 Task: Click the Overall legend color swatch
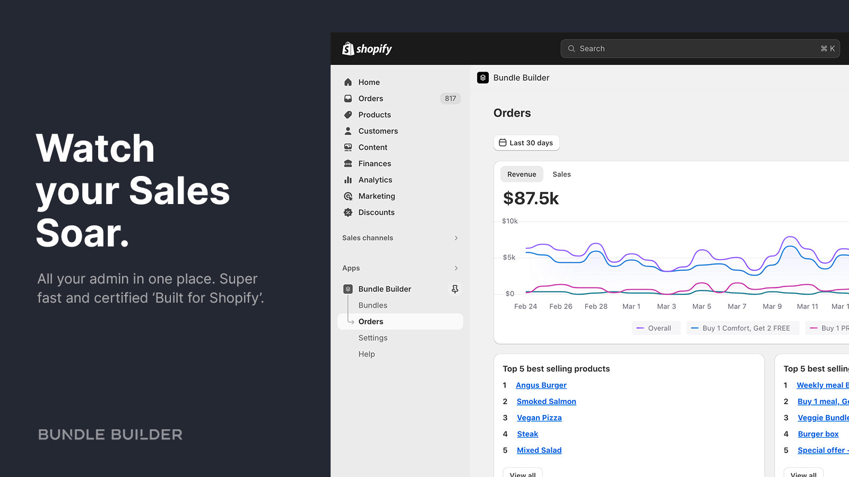point(640,328)
